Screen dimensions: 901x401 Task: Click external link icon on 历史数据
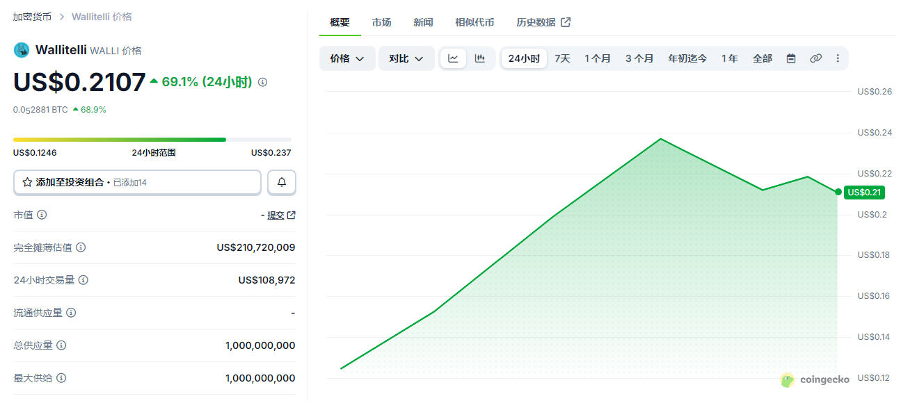tap(566, 22)
